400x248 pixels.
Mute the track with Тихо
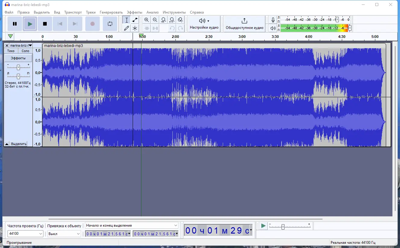point(11,51)
